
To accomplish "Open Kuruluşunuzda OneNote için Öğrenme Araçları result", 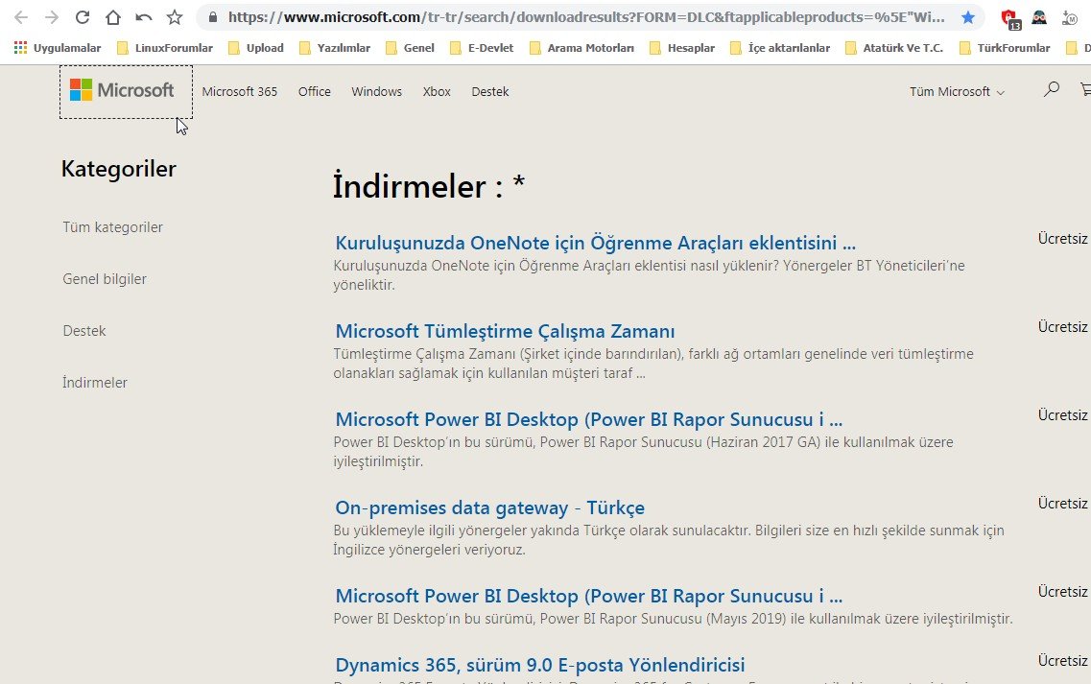I will click(x=595, y=243).
